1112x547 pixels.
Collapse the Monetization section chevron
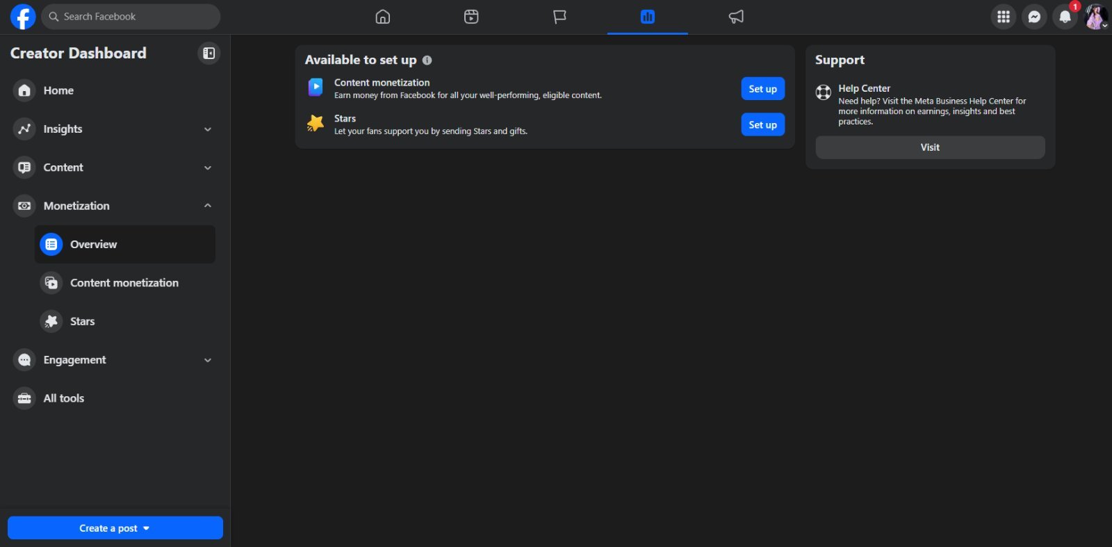tap(208, 206)
